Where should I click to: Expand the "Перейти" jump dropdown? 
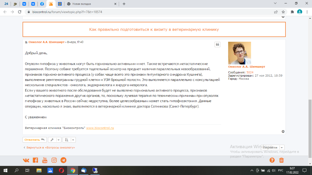coord(282,147)
